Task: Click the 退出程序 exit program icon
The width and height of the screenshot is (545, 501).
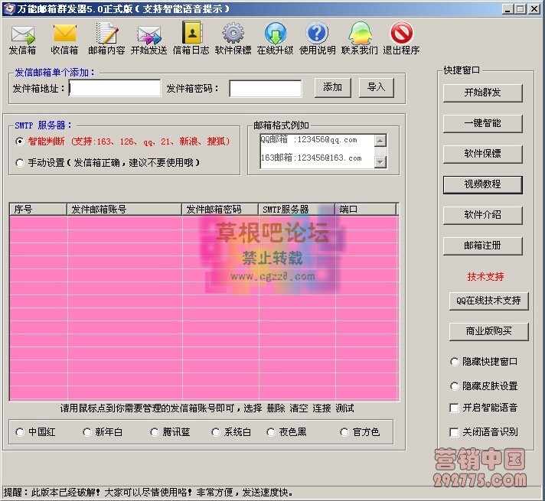Action: (x=401, y=39)
